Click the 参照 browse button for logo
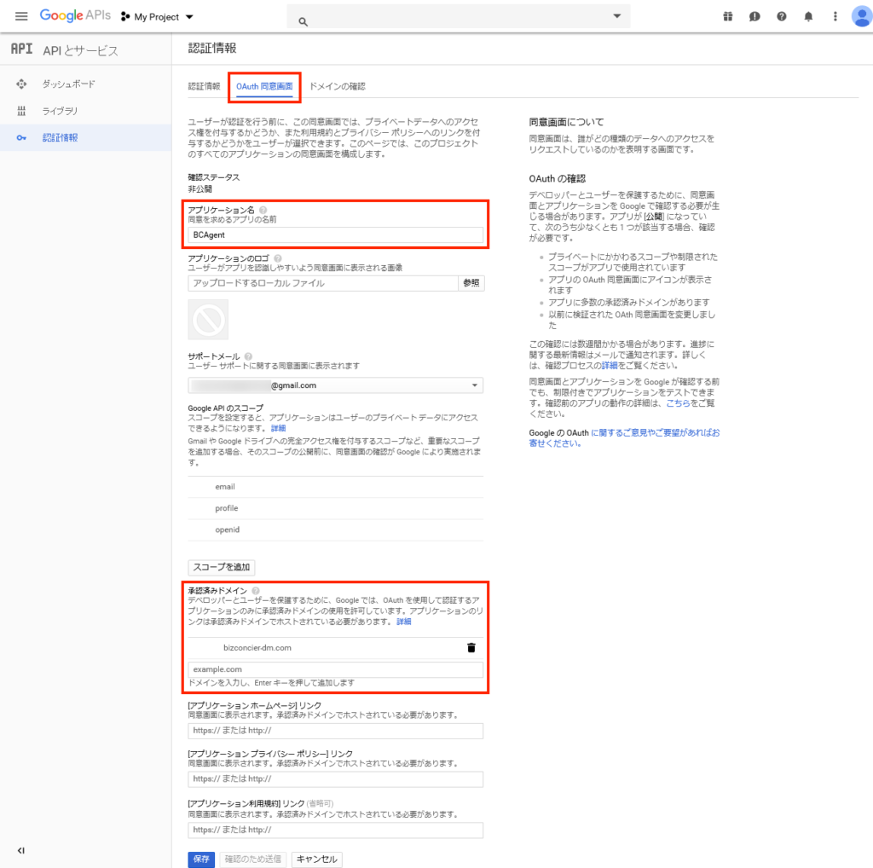873x868 pixels. coord(471,283)
